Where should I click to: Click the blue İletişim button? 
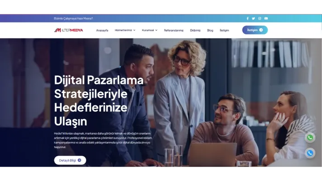(255, 30)
